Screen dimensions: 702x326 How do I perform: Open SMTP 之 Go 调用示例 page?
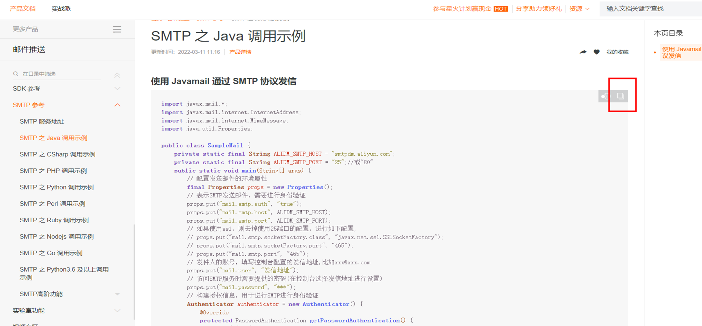(51, 253)
